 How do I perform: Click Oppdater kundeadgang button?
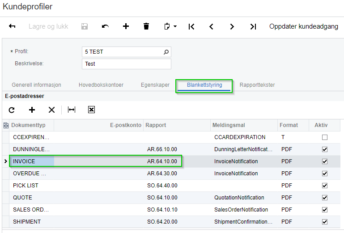coord(304,26)
